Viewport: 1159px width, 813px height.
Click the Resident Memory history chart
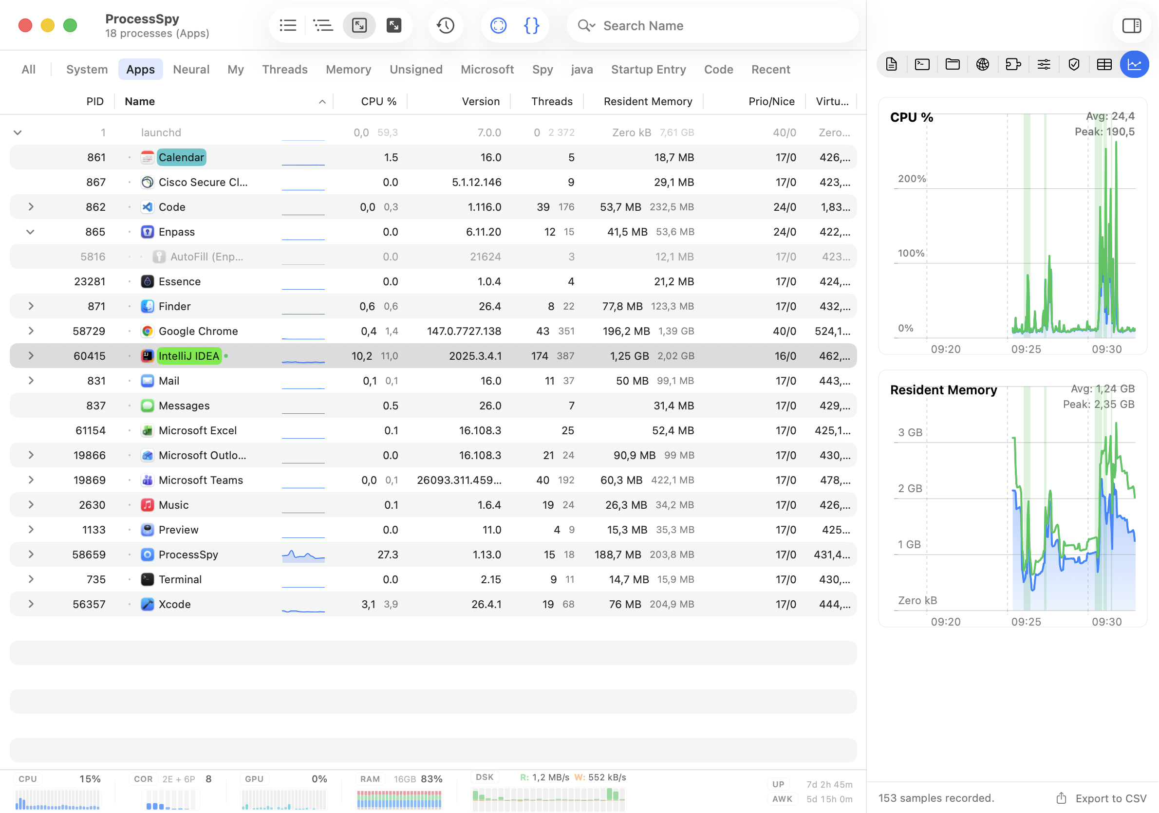1012,499
